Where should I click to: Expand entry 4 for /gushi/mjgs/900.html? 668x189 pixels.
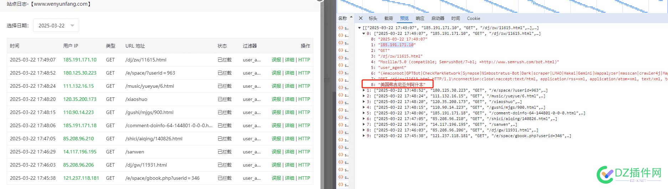[364, 107]
